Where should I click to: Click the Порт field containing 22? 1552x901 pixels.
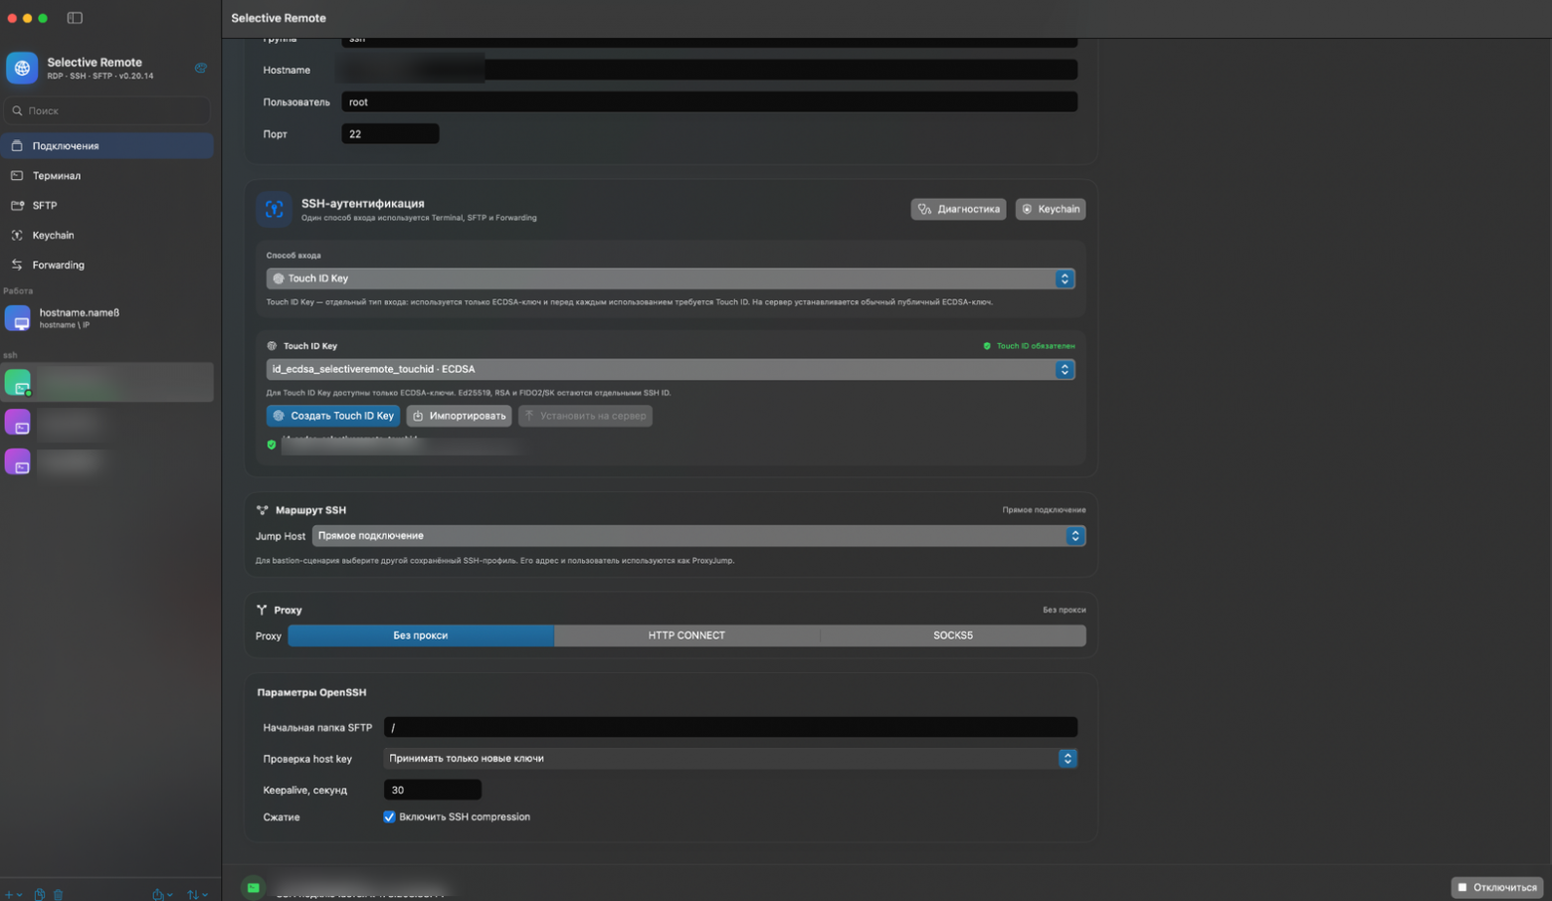pyautogui.click(x=390, y=133)
